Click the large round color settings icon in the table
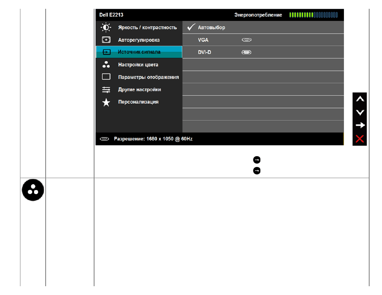Screen dimensions: 382x295 point(33,190)
